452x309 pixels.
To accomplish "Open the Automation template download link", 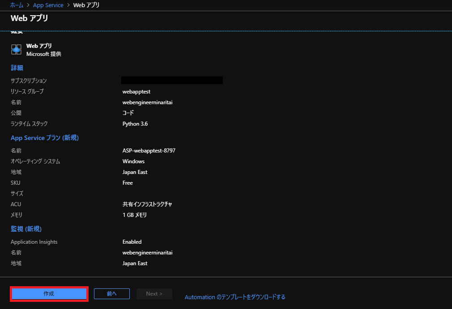I will click(235, 297).
